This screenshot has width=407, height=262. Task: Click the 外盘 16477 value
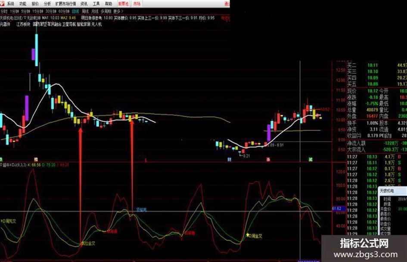[372, 116]
